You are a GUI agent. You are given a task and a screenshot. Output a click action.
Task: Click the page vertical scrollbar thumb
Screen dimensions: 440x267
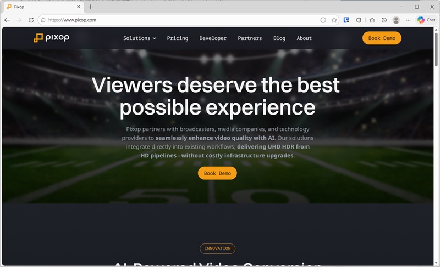[436, 49]
